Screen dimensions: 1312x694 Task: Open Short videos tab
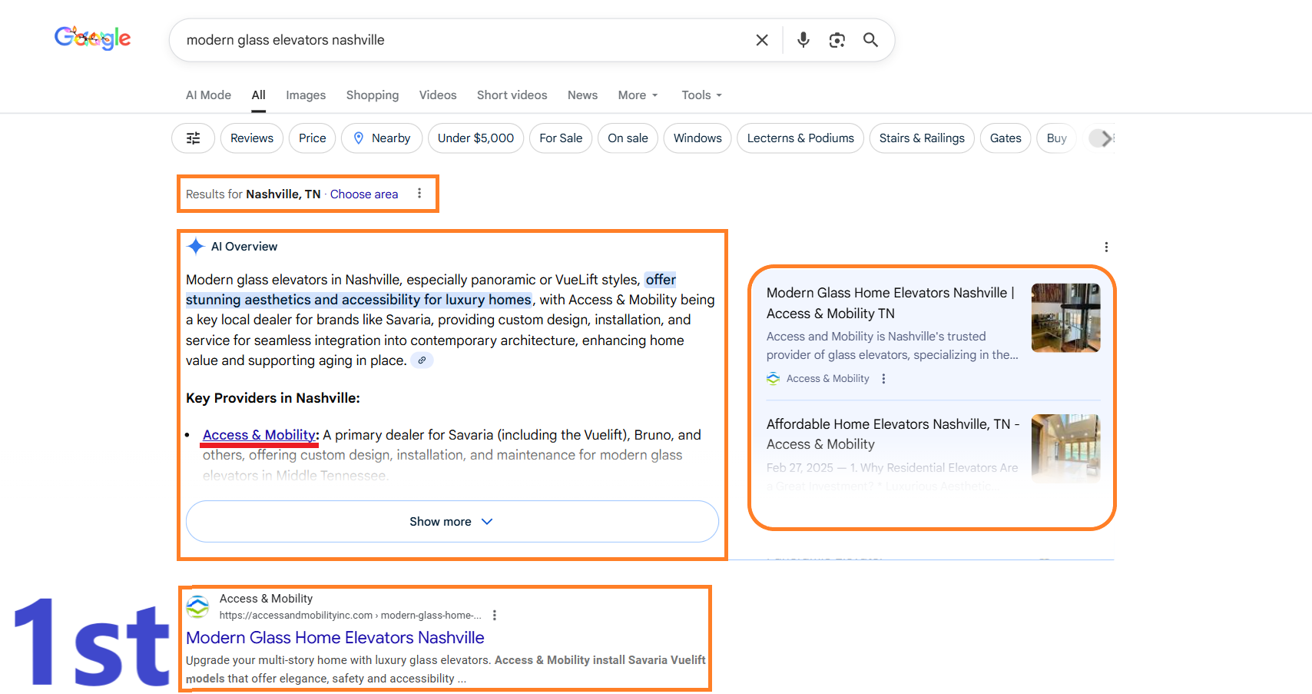click(512, 95)
